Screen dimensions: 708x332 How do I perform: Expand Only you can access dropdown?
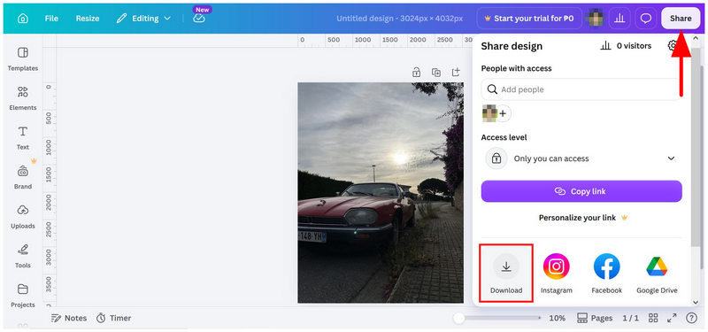tap(581, 158)
